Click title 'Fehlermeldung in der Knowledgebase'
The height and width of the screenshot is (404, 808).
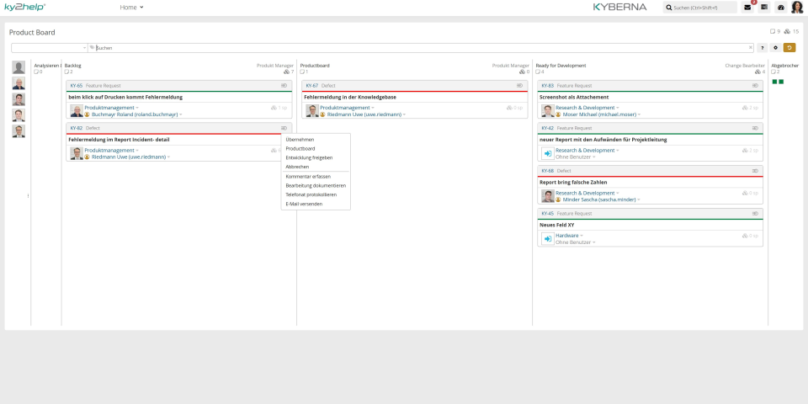tap(350, 98)
